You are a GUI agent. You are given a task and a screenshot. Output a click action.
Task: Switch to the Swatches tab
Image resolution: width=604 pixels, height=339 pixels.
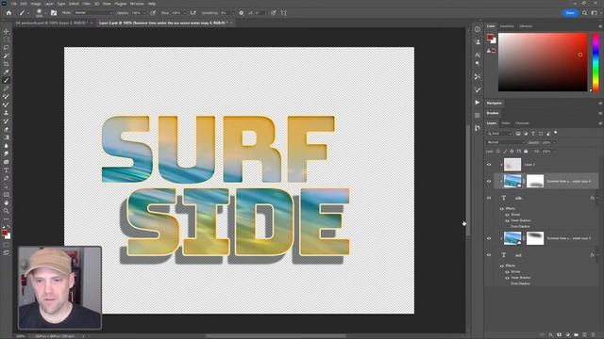click(507, 26)
